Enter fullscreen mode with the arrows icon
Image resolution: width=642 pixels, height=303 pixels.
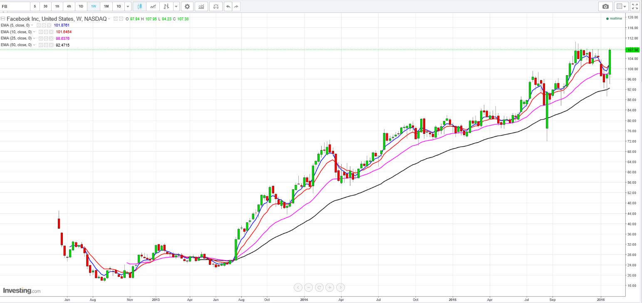[635, 6]
